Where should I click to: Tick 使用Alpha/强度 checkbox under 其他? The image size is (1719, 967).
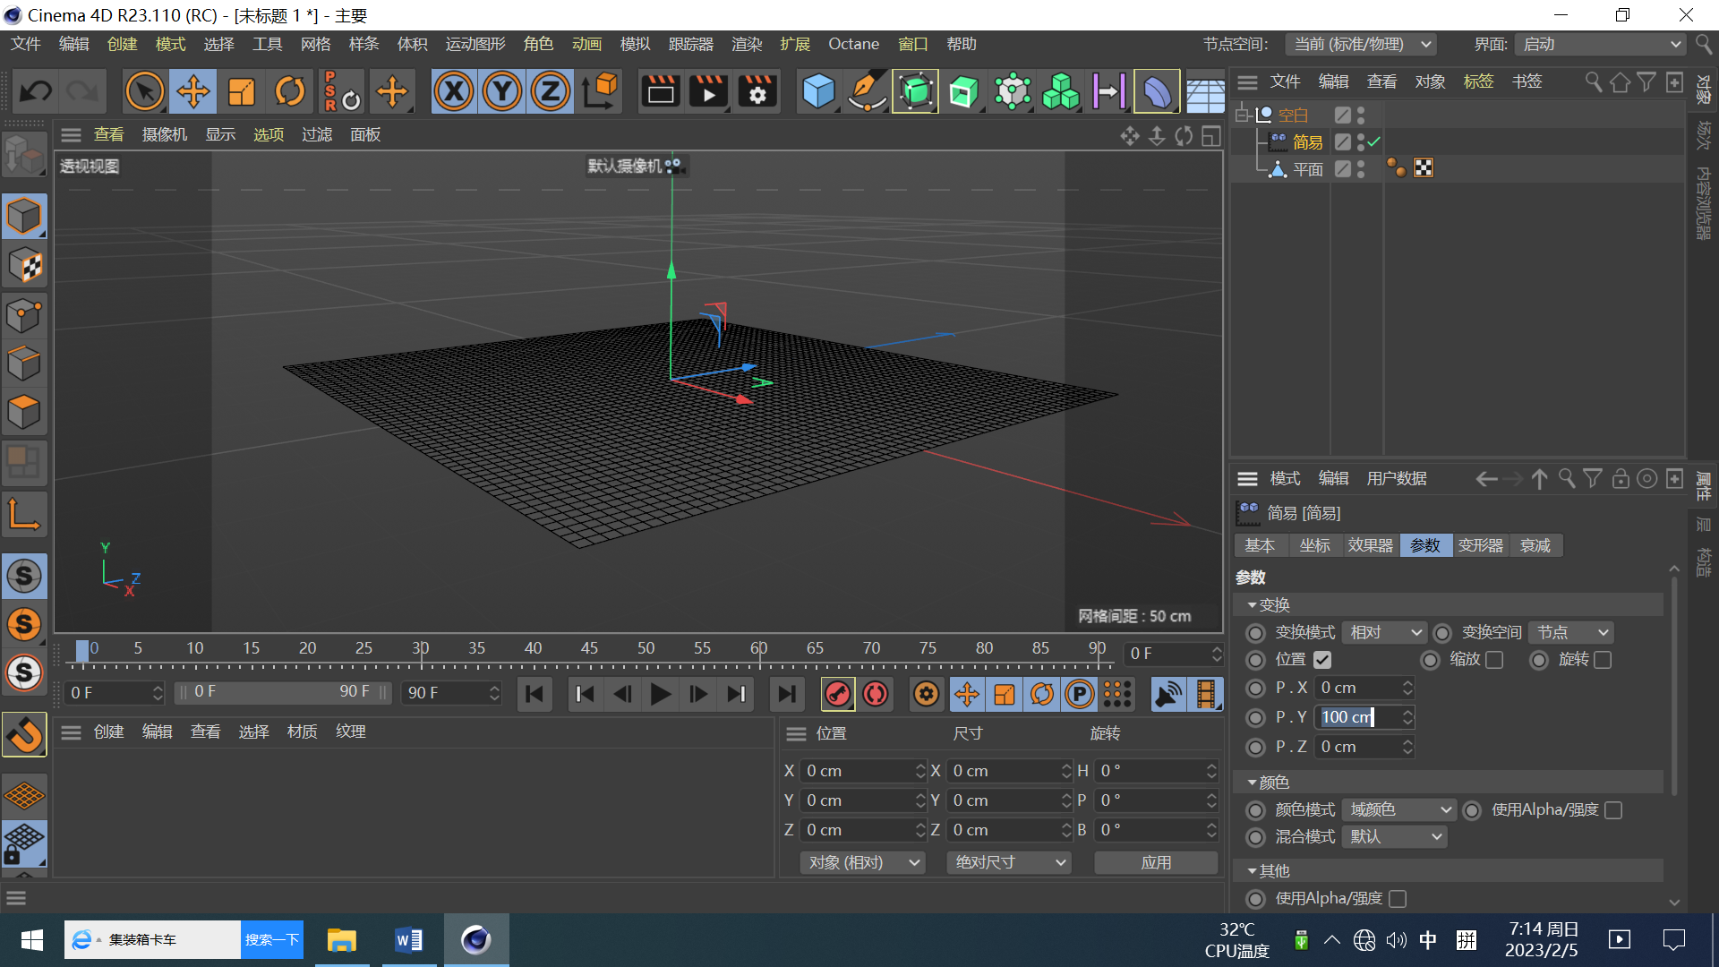coord(1398,899)
